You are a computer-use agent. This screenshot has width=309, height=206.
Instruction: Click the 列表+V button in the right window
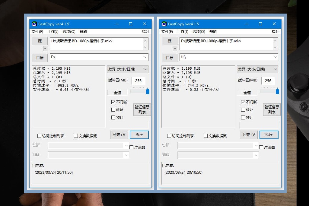(248, 135)
